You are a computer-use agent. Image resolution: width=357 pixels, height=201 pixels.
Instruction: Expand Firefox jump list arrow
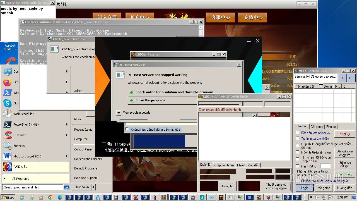click(x=67, y=82)
